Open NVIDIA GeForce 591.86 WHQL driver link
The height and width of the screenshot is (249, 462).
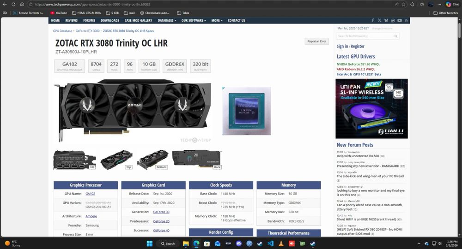point(359,64)
